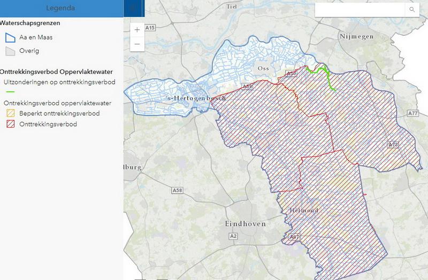This screenshot has height=280, width=428.
Task: Click the Beperkt onttrekkingsverbod hatch swatch
Action: coord(10,113)
